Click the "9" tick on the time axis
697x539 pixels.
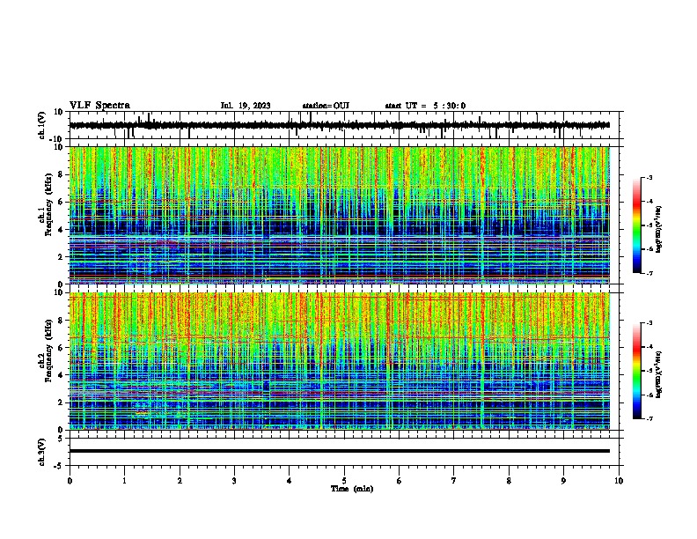tap(563, 481)
